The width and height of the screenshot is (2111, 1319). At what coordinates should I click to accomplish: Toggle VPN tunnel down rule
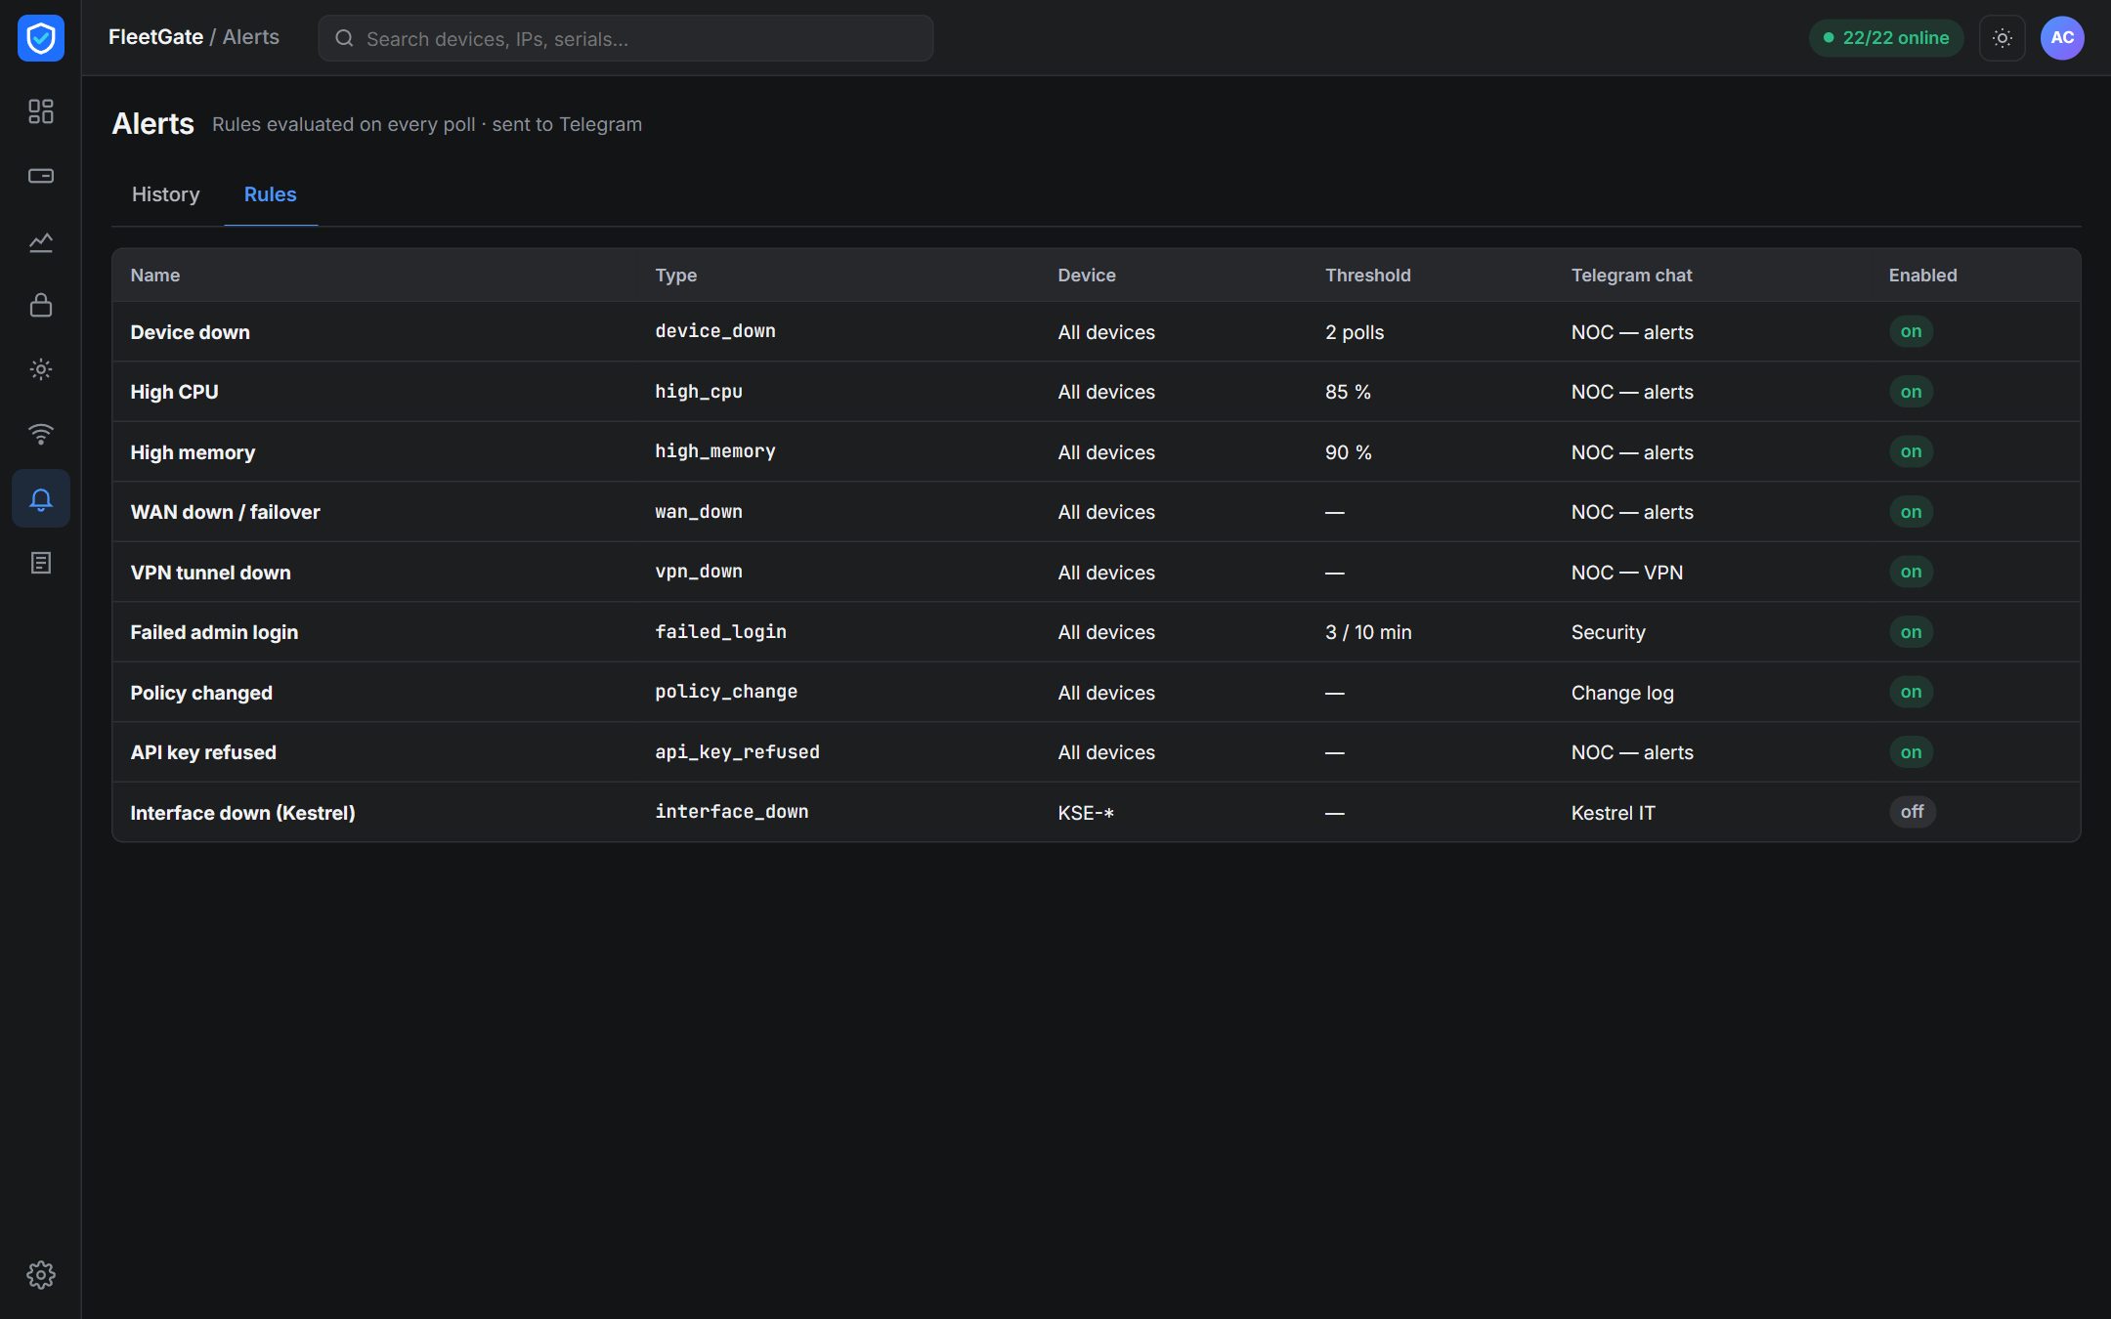coord(1911,572)
